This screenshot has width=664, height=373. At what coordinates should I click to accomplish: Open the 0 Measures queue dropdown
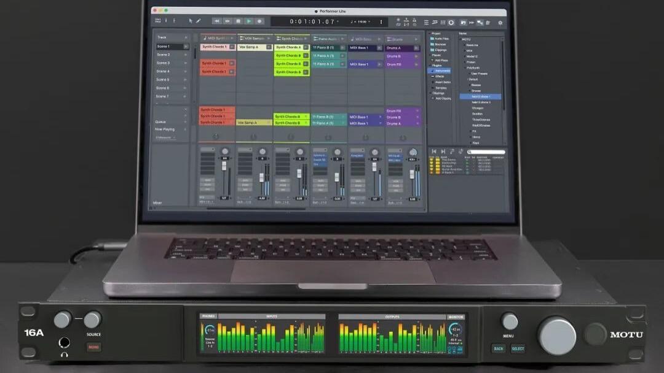(x=165, y=137)
